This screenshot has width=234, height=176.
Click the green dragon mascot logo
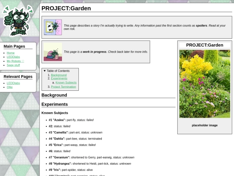click(18, 21)
